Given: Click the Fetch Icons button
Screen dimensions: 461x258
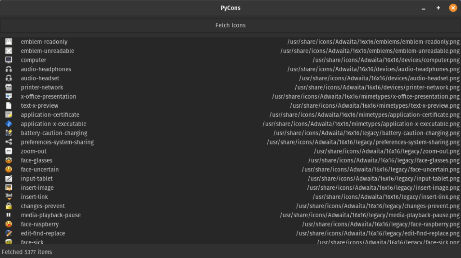Looking at the screenshot, I should 230,26.
